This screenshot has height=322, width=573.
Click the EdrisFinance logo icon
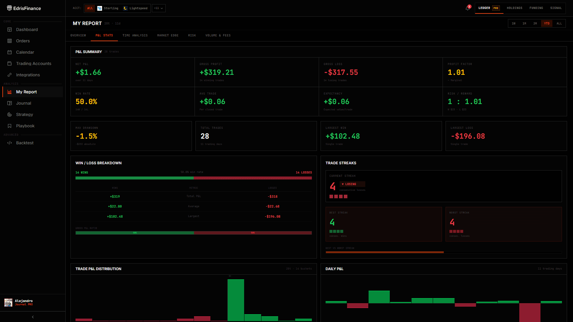coord(10,8)
